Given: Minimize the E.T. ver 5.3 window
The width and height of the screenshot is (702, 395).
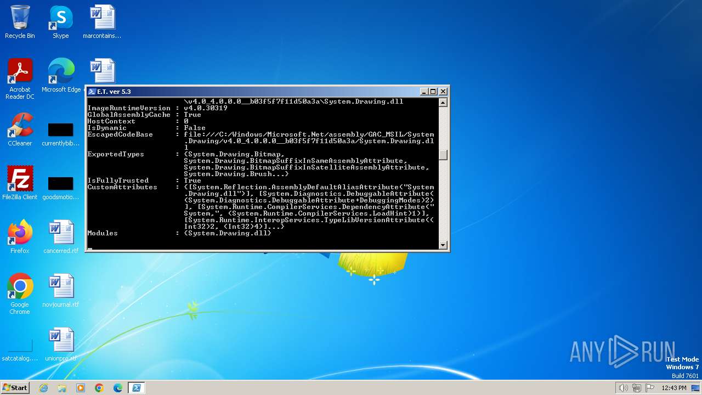Looking at the screenshot, I should (x=424, y=92).
